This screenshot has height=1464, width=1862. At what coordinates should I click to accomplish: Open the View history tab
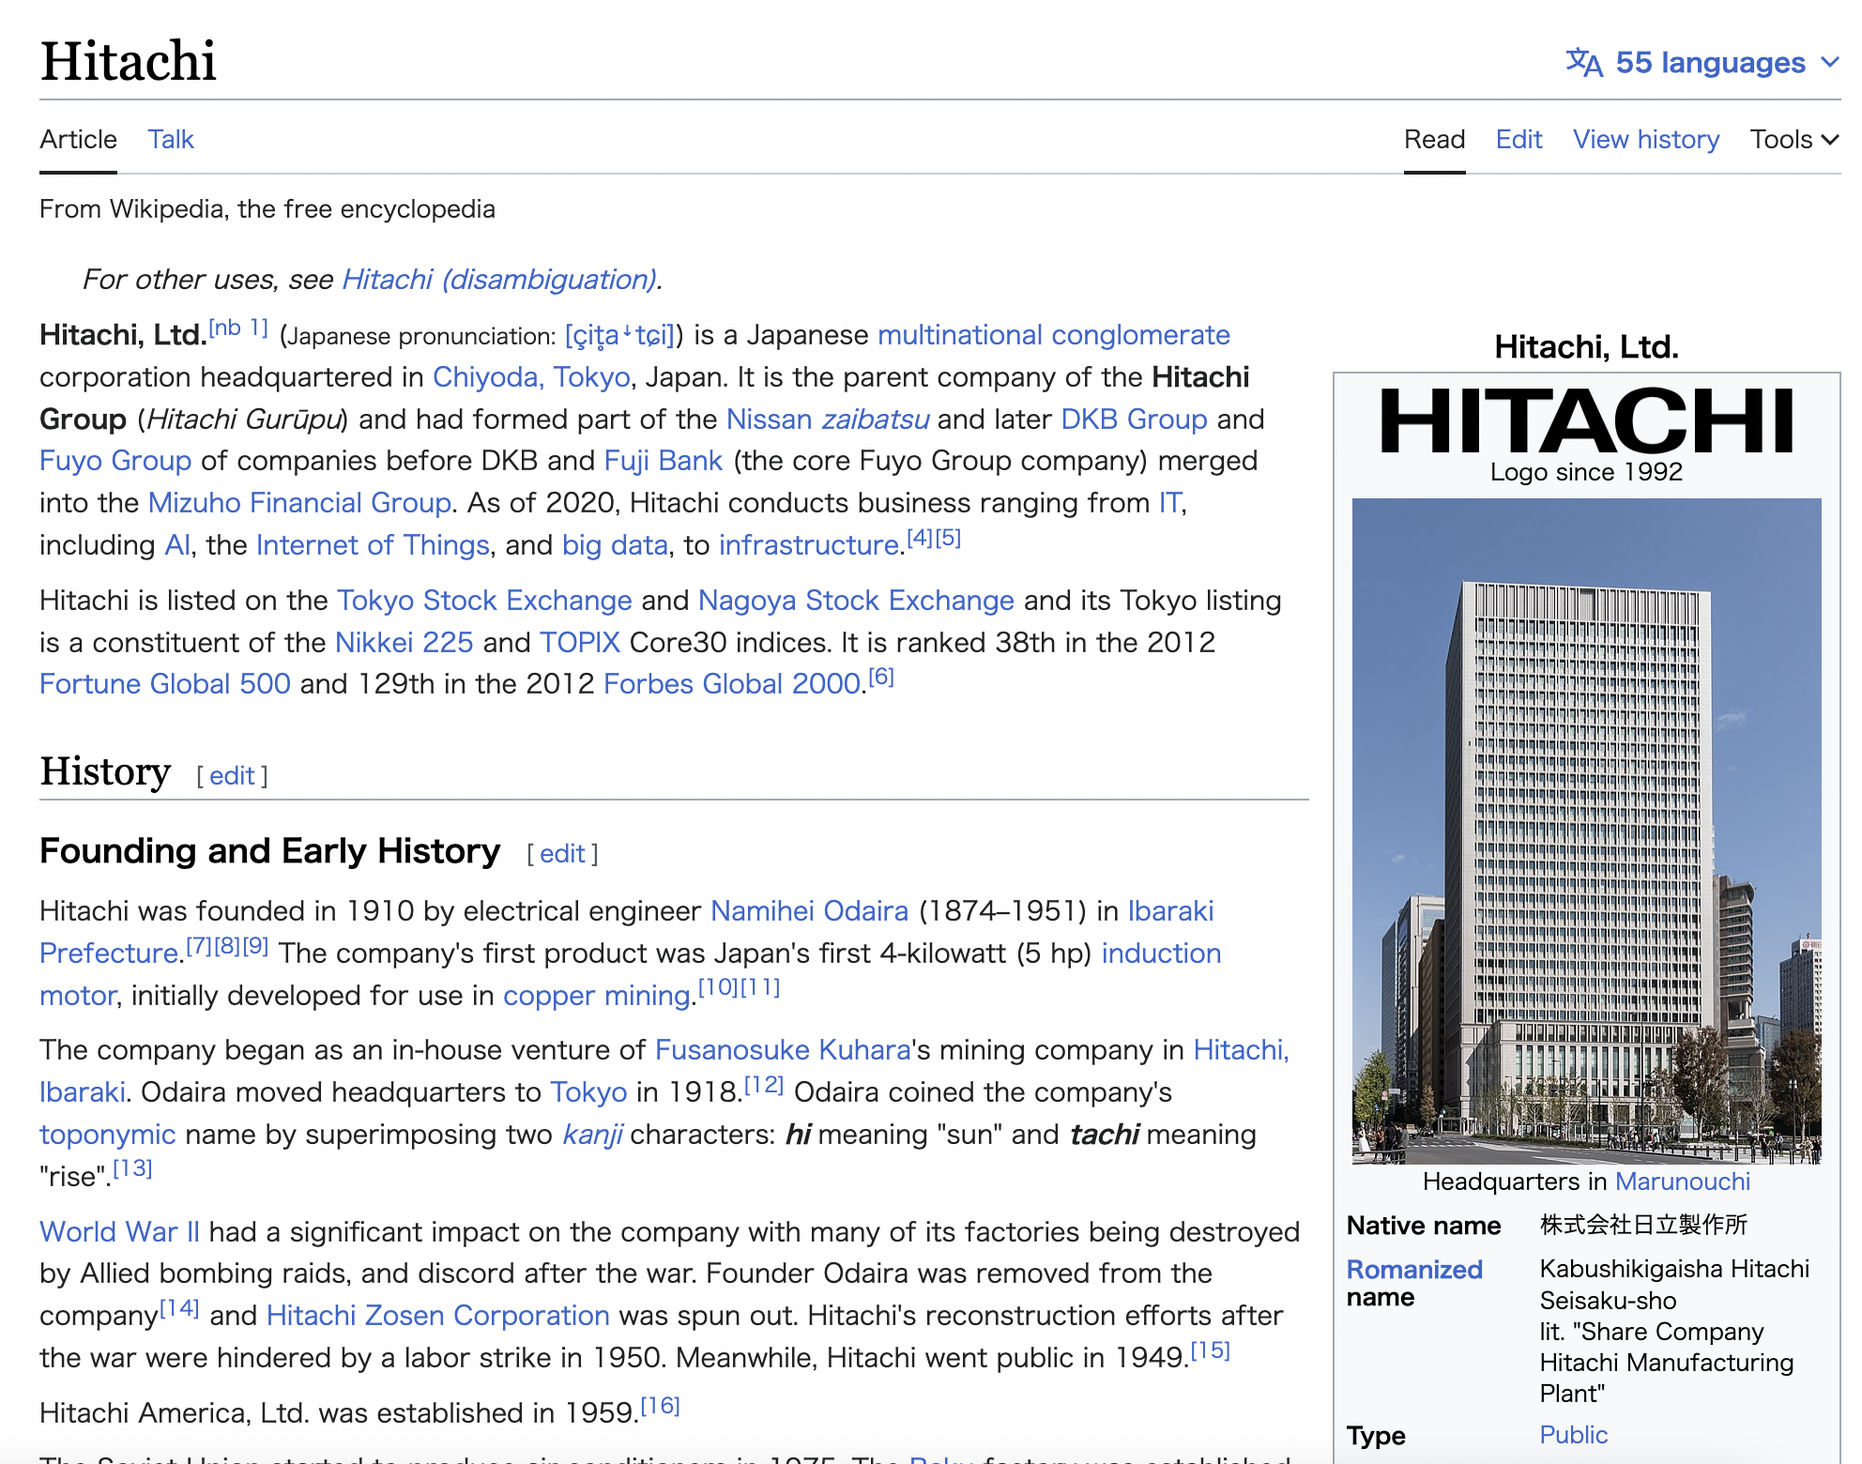(1646, 140)
